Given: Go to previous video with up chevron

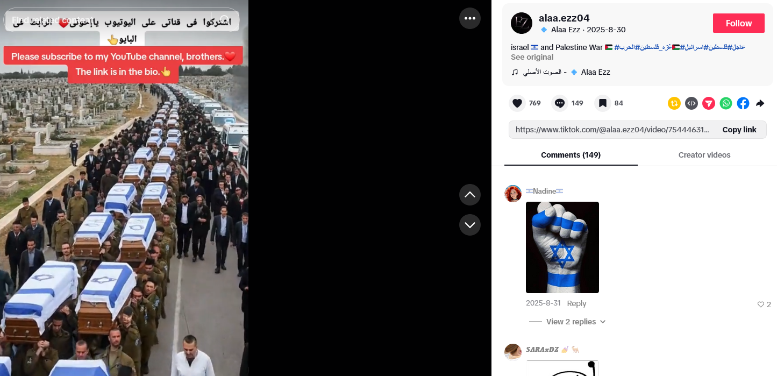Looking at the screenshot, I should [x=470, y=195].
